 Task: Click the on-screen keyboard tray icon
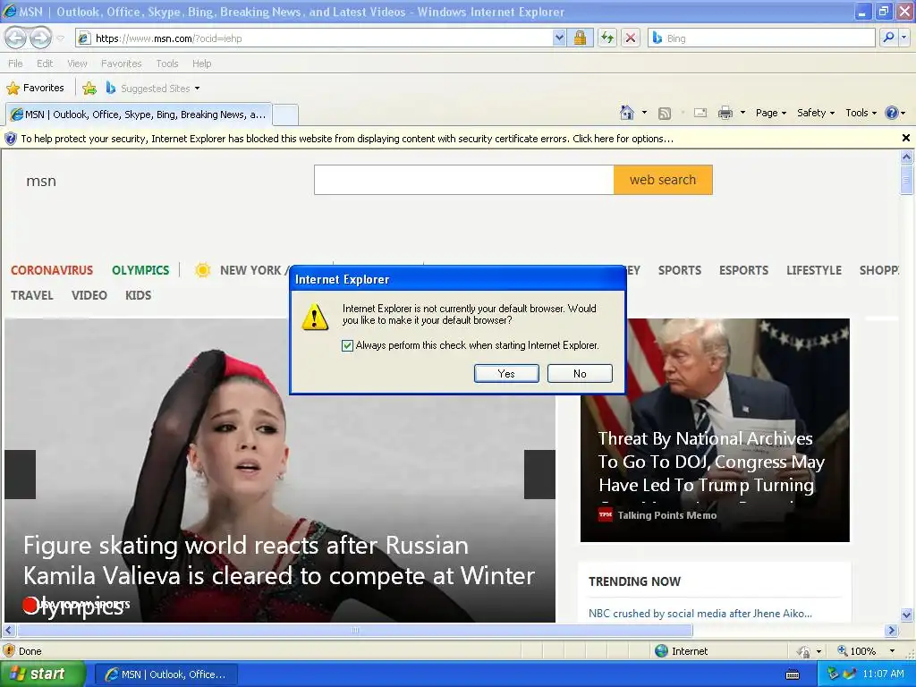tap(793, 674)
